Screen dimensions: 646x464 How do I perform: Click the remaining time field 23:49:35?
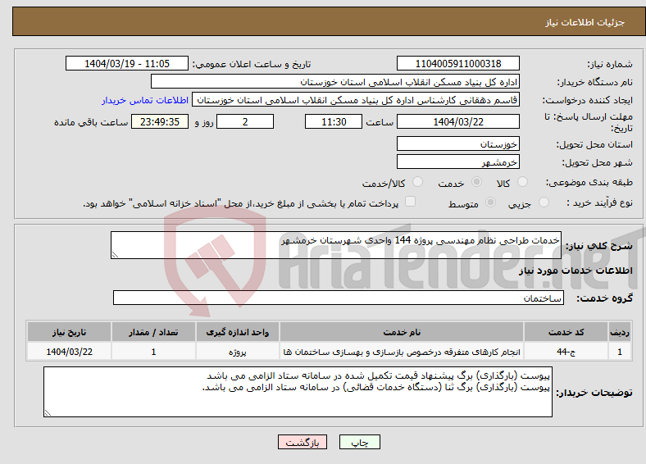click(x=160, y=121)
